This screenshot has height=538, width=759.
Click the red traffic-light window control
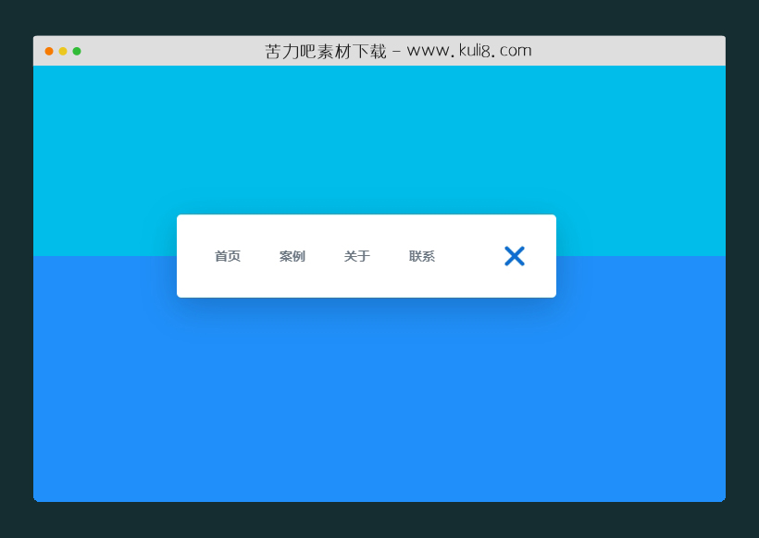tap(47, 53)
